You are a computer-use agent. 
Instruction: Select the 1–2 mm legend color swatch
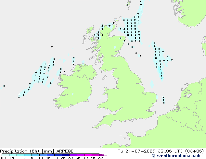point(20,155)
